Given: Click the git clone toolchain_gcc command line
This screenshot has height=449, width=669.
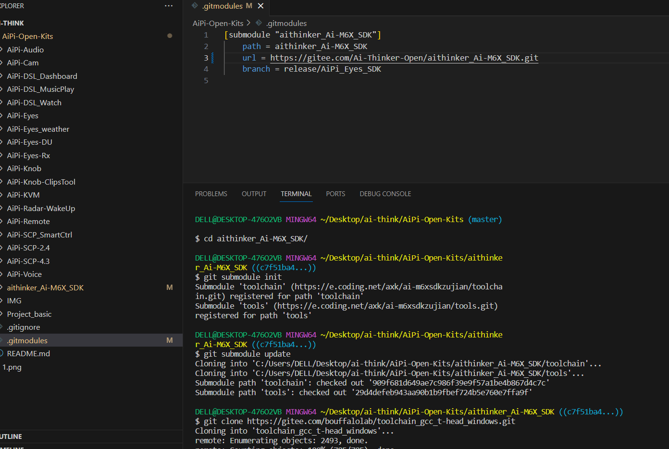Looking at the screenshot, I should (x=359, y=421).
